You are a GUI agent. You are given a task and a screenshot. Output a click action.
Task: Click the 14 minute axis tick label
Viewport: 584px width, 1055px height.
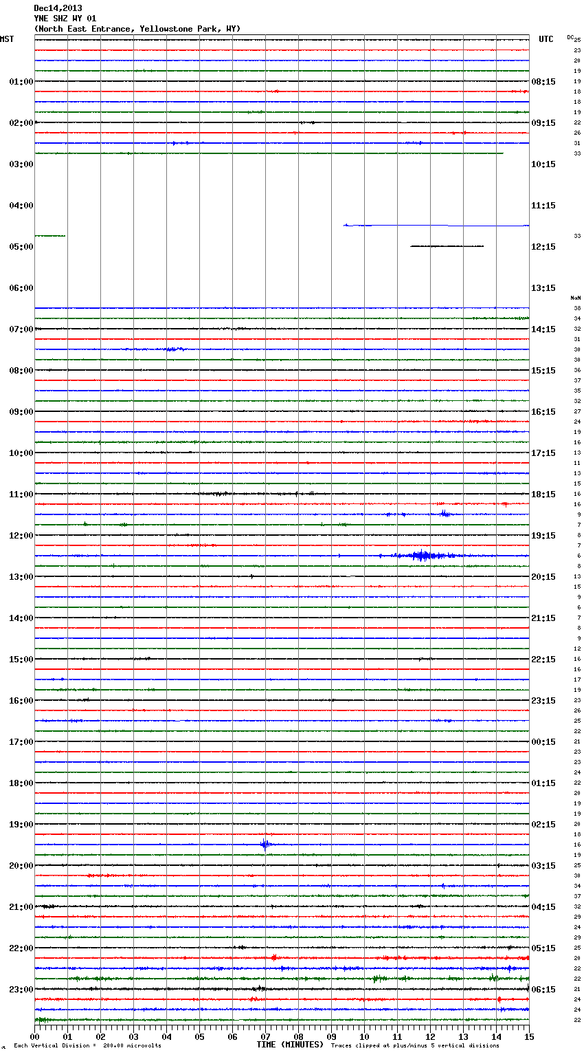497,1036
